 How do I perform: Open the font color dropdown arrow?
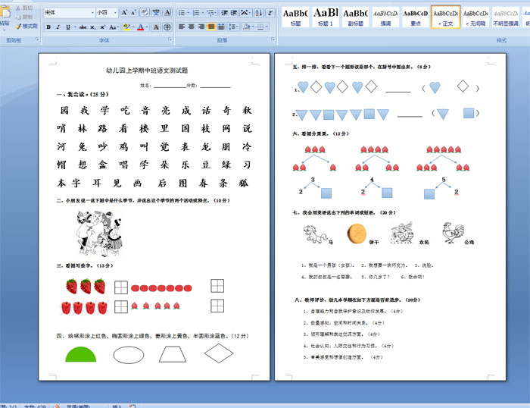pyautogui.click(x=147, y=27)
